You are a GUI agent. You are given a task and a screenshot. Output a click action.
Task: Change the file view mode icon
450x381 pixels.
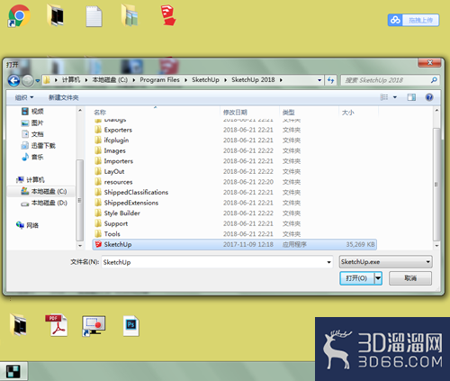click(384, 97)
